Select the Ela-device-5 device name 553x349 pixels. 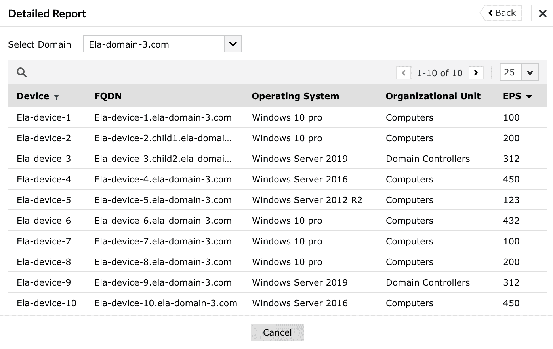(x=44, y=200)
